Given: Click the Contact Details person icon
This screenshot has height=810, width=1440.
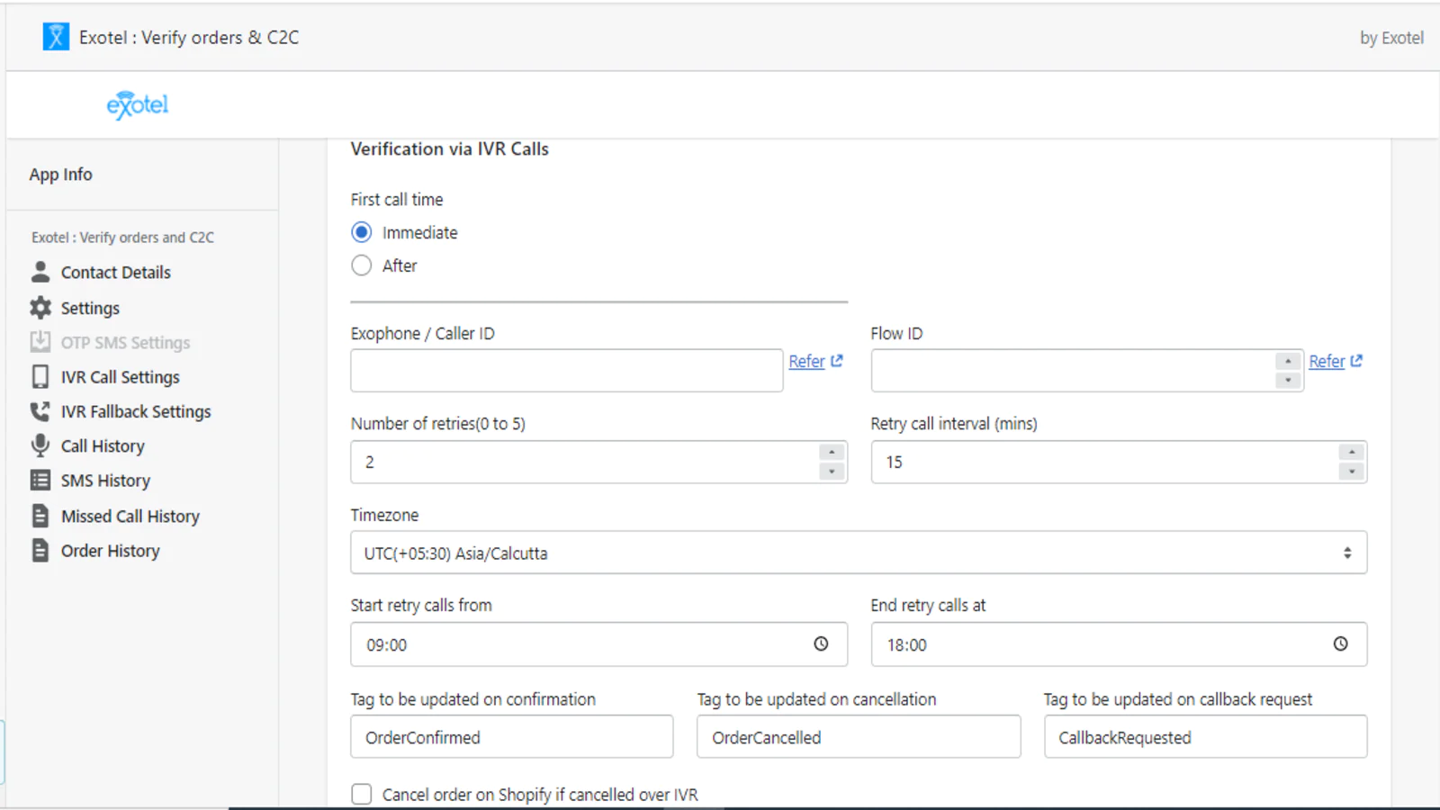Looking at the screenshot, I should 40,272.
